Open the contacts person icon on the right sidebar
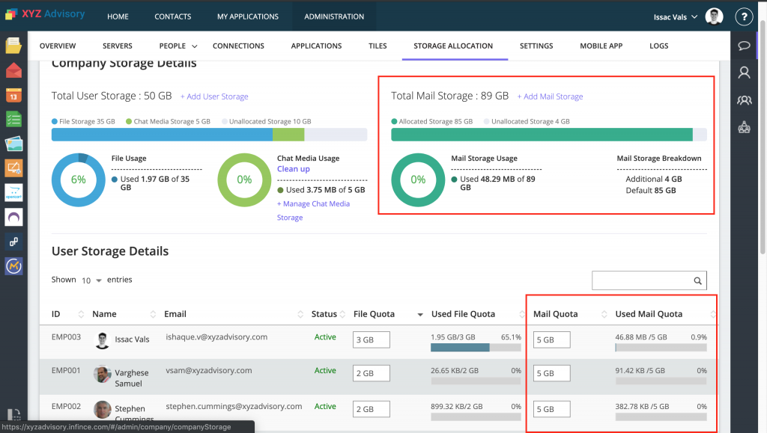 click(744, 72)
